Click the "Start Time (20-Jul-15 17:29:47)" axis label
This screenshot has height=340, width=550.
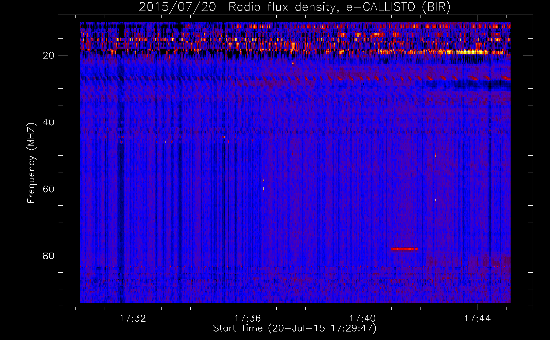[295, 328]
